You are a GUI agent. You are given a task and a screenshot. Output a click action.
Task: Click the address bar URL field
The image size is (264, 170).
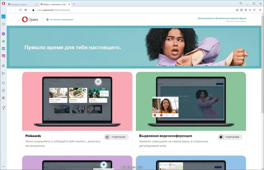135,10
